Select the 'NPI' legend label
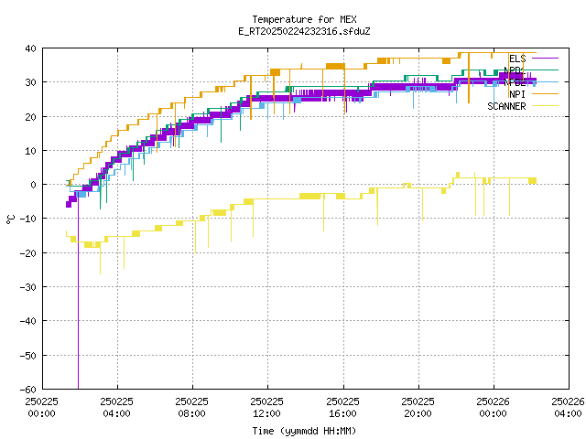The image size is (586, 439). 517,94
